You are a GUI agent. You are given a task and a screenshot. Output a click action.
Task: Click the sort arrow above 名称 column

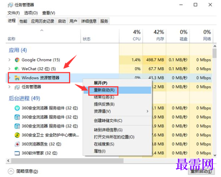[42, 30]
